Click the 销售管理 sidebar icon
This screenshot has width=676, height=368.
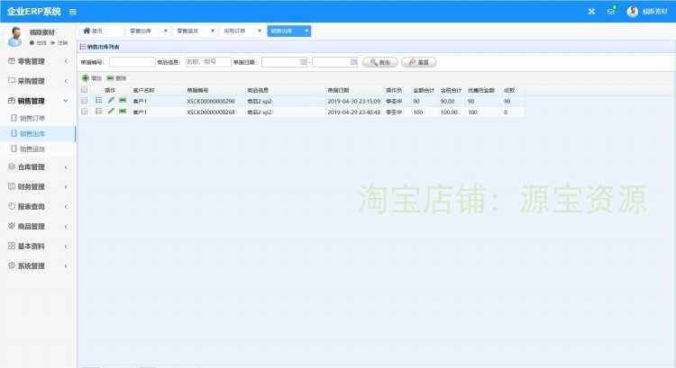click(x=12, y=101)
